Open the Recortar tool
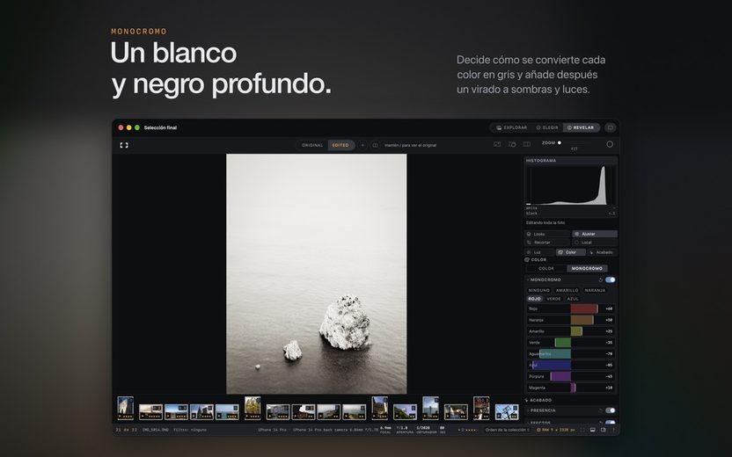The height and width of the screenshot is (457, 732). coord(547,243)
